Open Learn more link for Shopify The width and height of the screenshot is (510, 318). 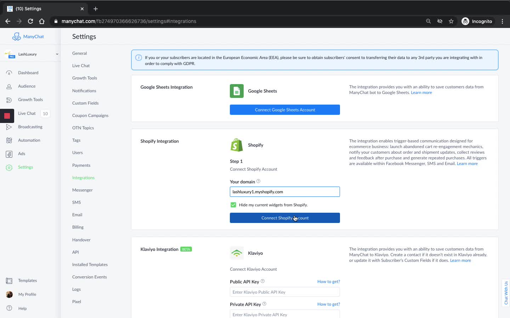pyautogui.click(x=467, y=164)
